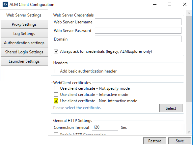Viewport: 193px width, 145px height.
Task: Focus the Web Server Username field
Action: (x=138, y=22)
